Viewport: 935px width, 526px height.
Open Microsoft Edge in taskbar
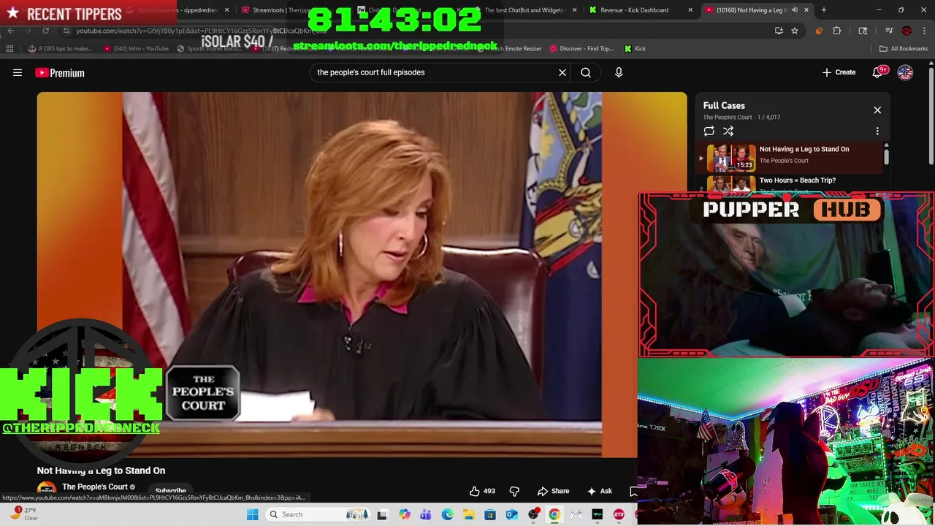coord(447,514)
